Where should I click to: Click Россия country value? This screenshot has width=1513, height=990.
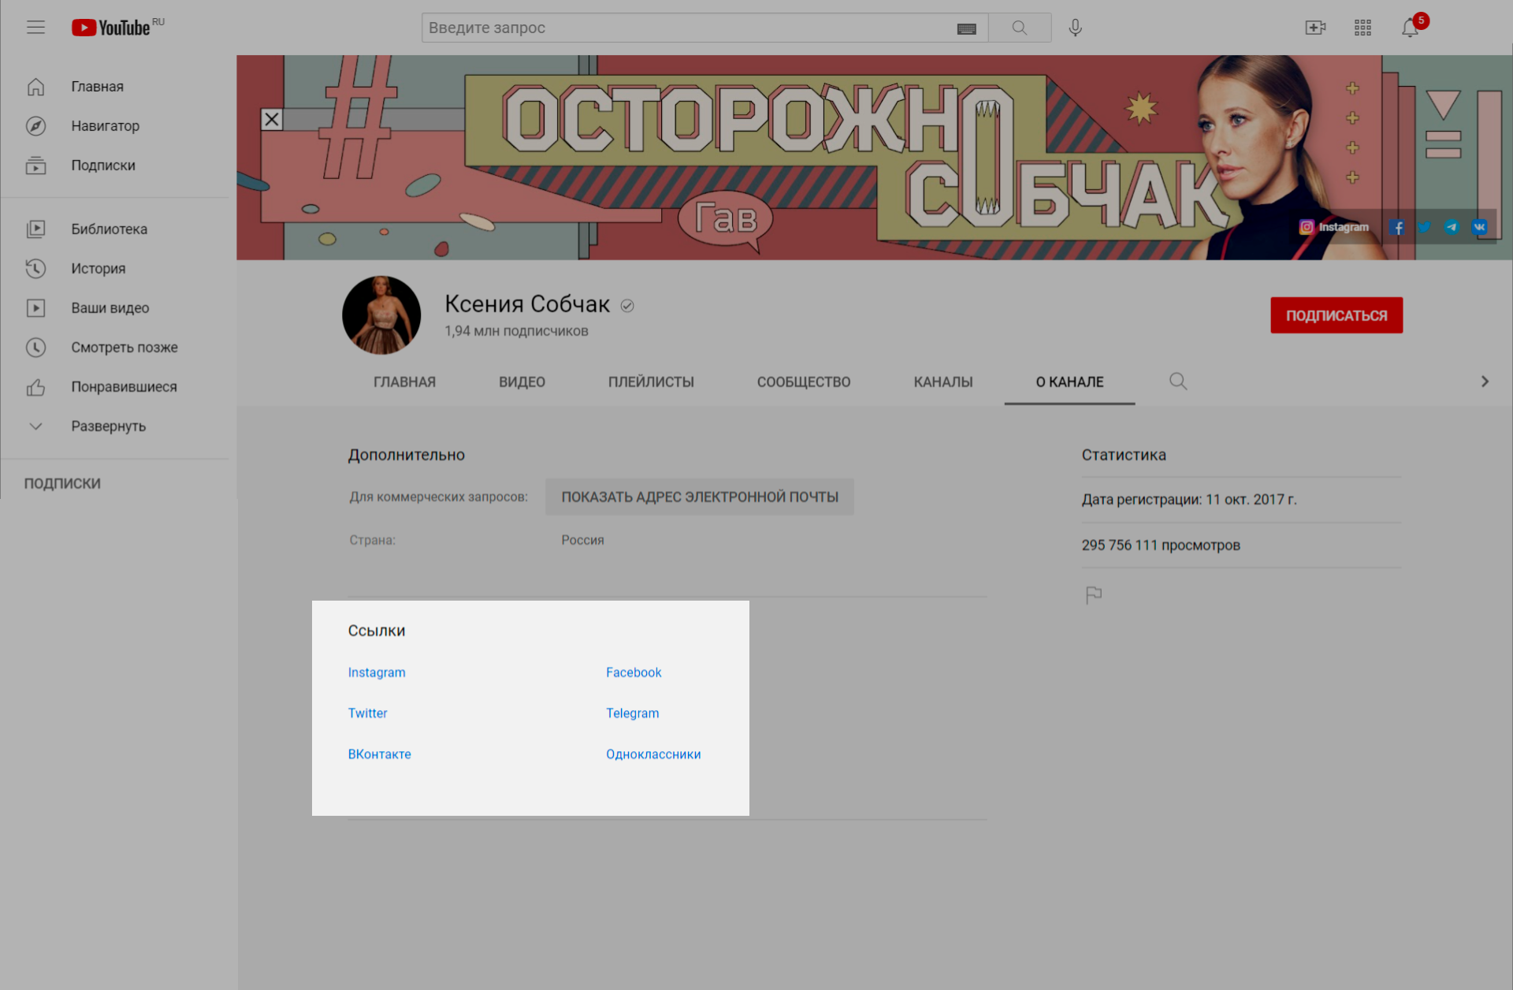pos(582,541)
